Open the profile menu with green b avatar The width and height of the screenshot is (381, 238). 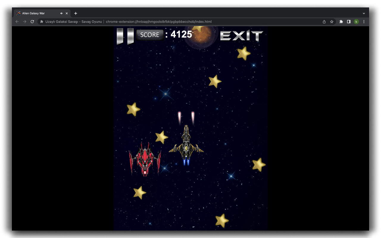(356, 21)
